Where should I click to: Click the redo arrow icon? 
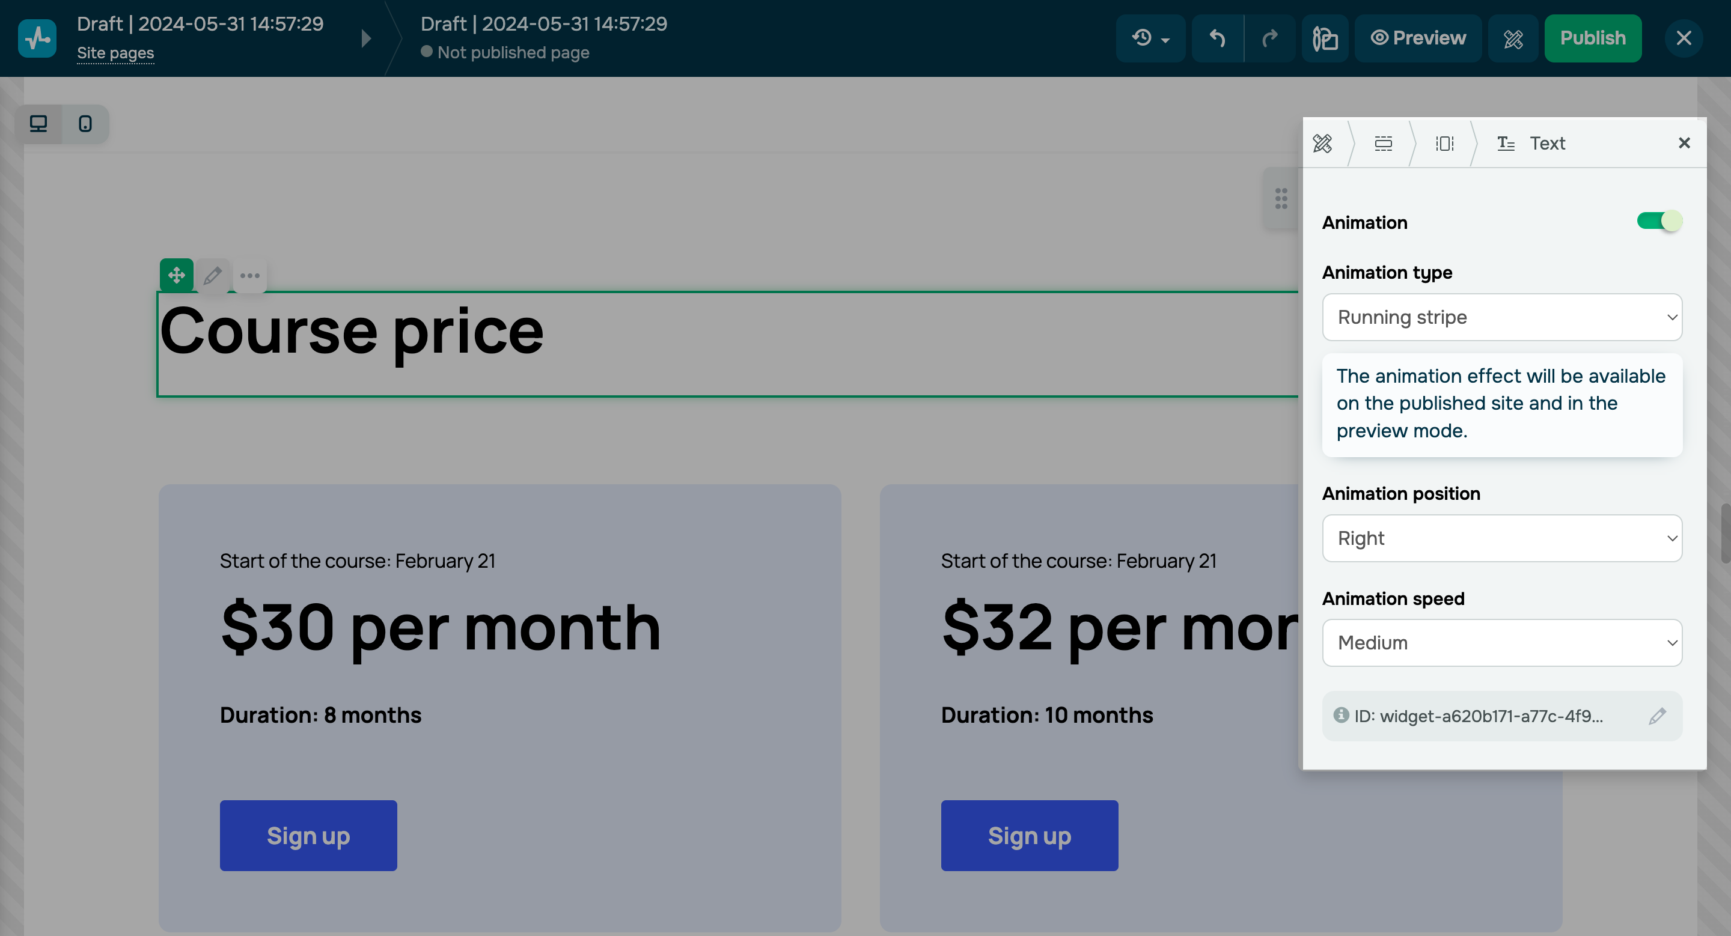click(x=1271, y=38)
